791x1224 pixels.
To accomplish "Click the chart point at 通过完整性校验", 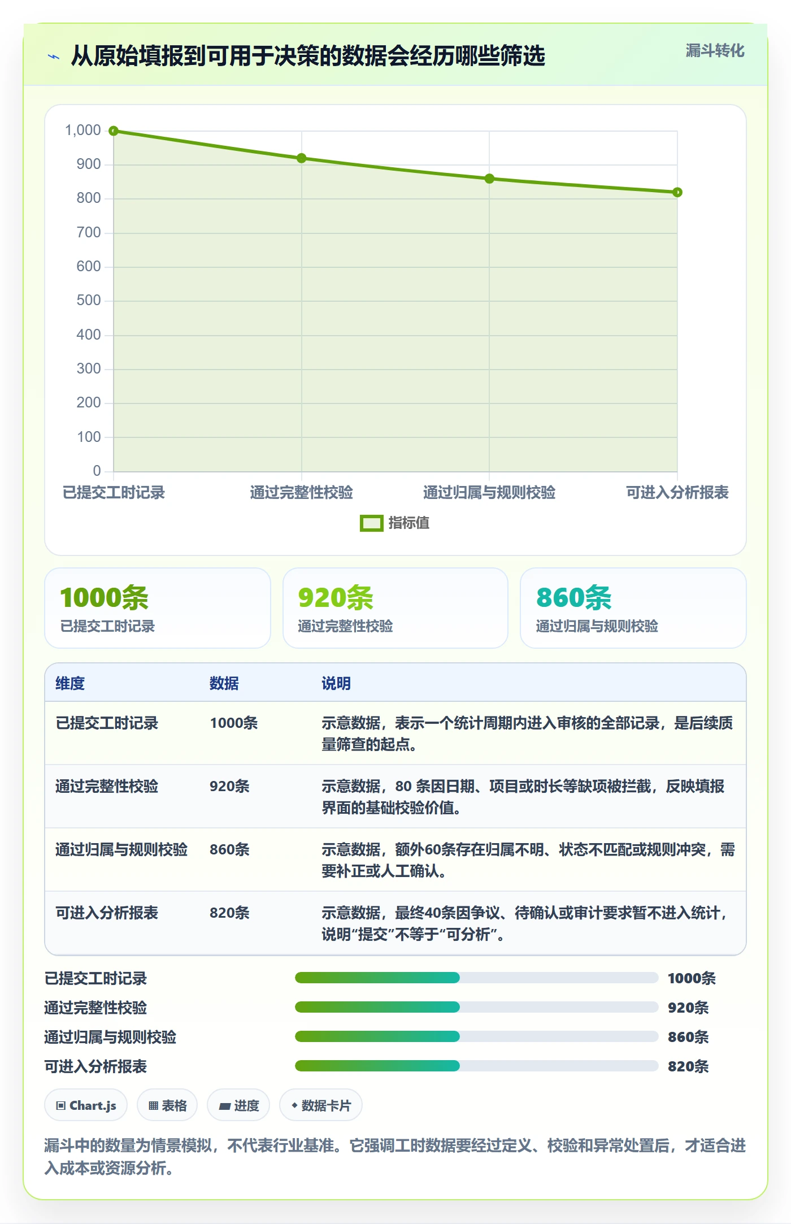I will point(302,158).
